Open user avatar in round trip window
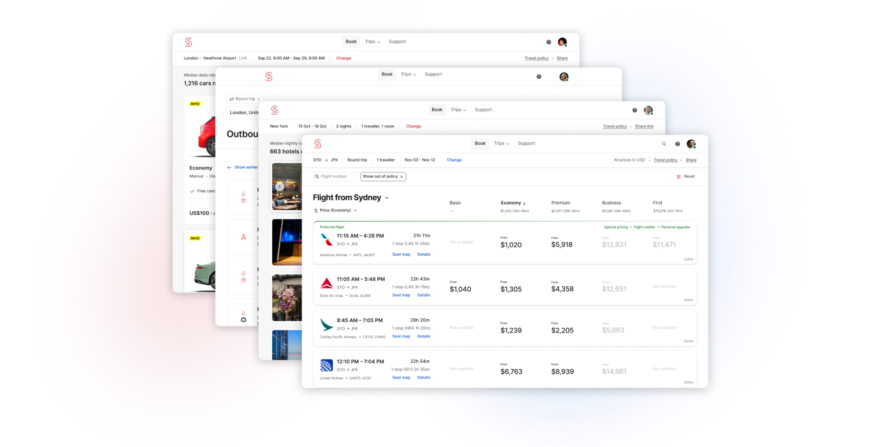 564,77
